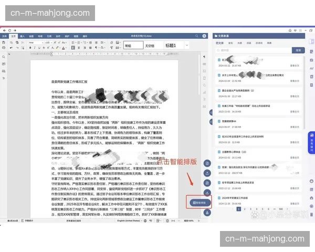The width and height of the screenshot is (315, 252).
Task: Click the Redo arrow icon
Action: (17, 48)
